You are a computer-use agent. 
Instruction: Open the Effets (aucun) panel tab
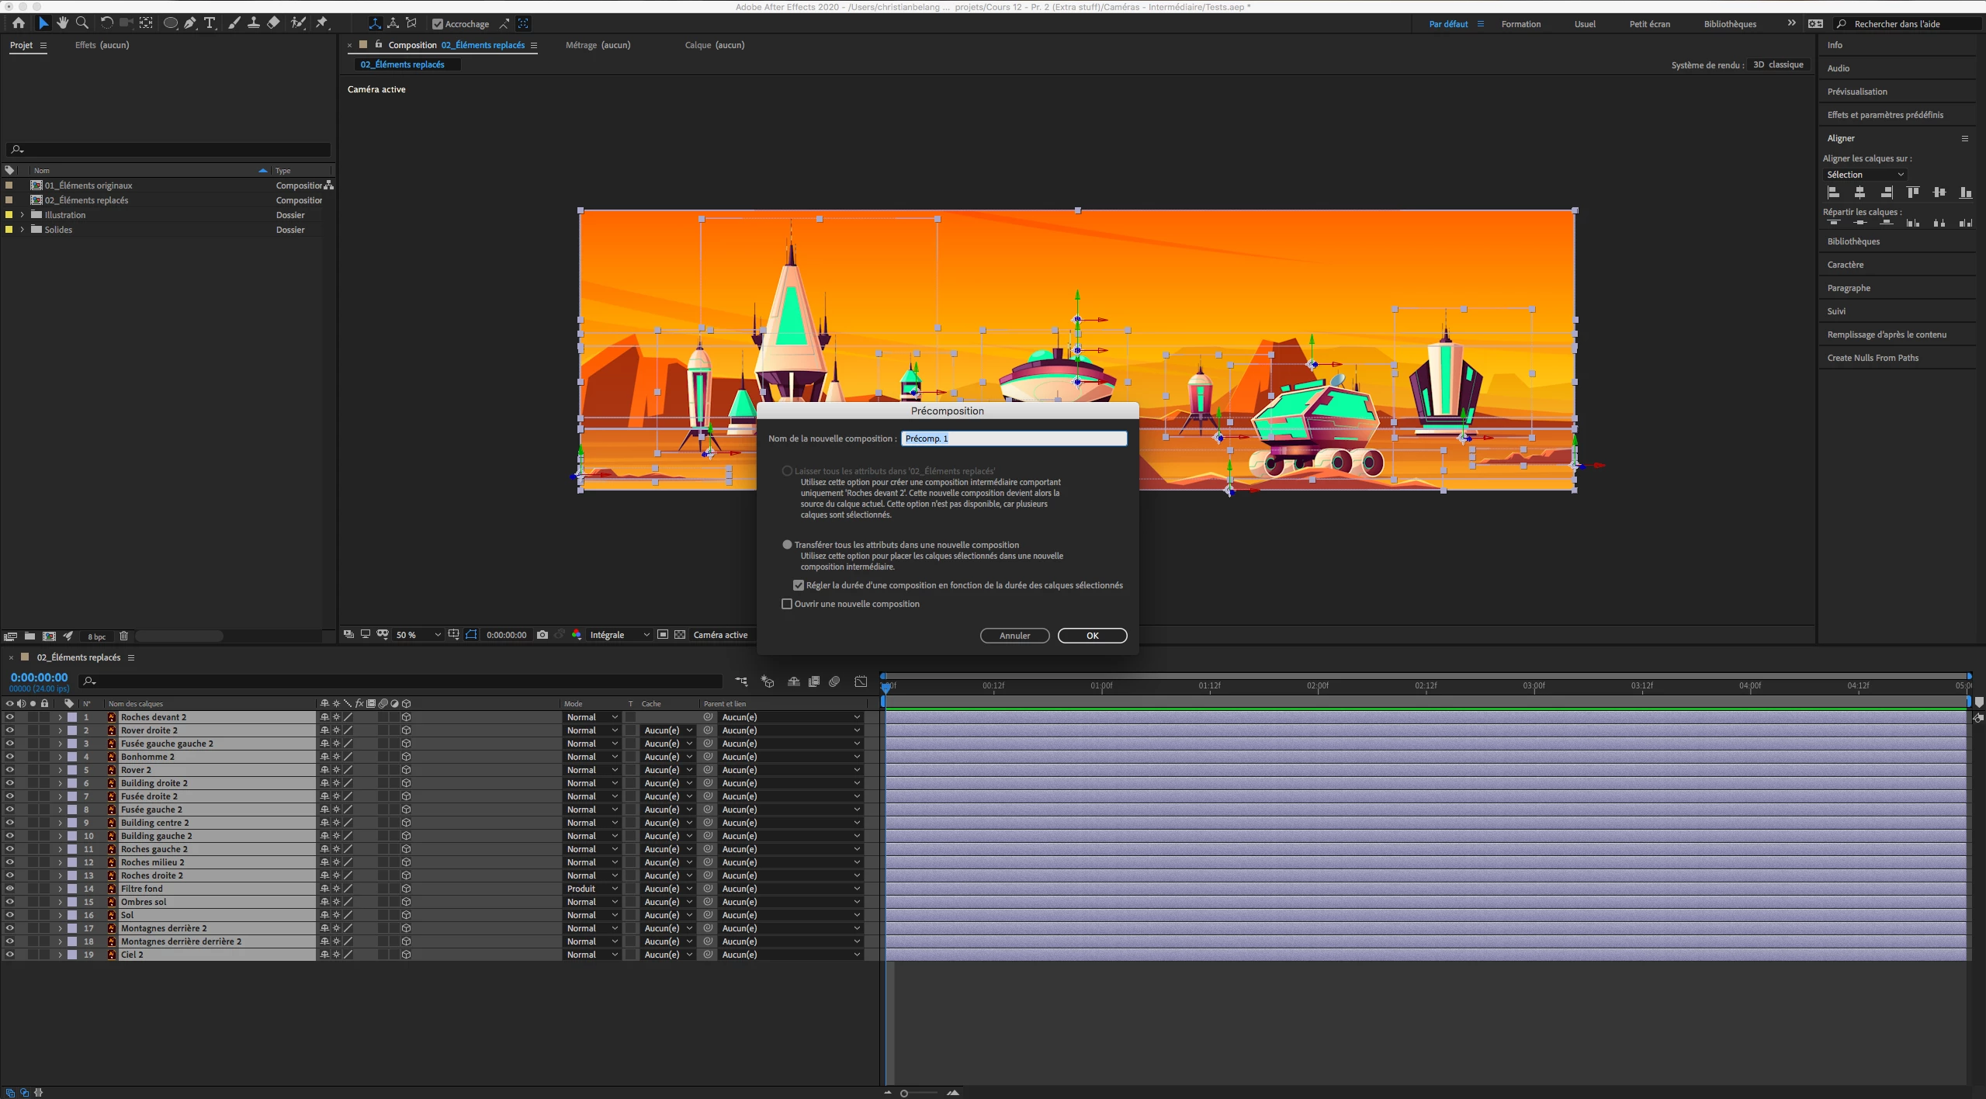[x=102, y=45]
